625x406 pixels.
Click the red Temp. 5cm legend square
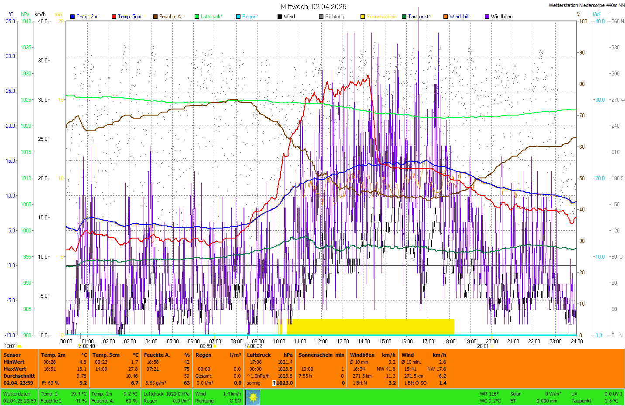click(114, 17)
